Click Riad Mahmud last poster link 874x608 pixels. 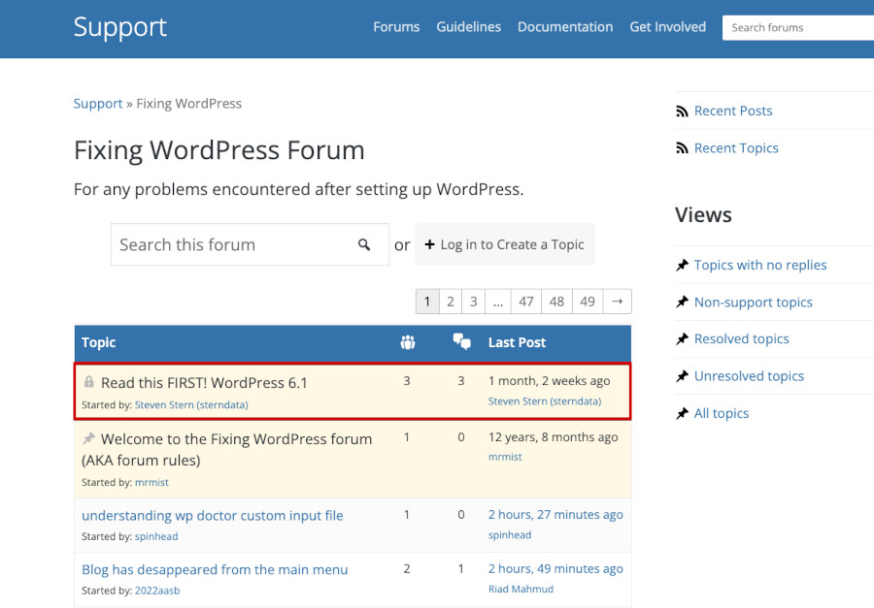tap(521, 589)
